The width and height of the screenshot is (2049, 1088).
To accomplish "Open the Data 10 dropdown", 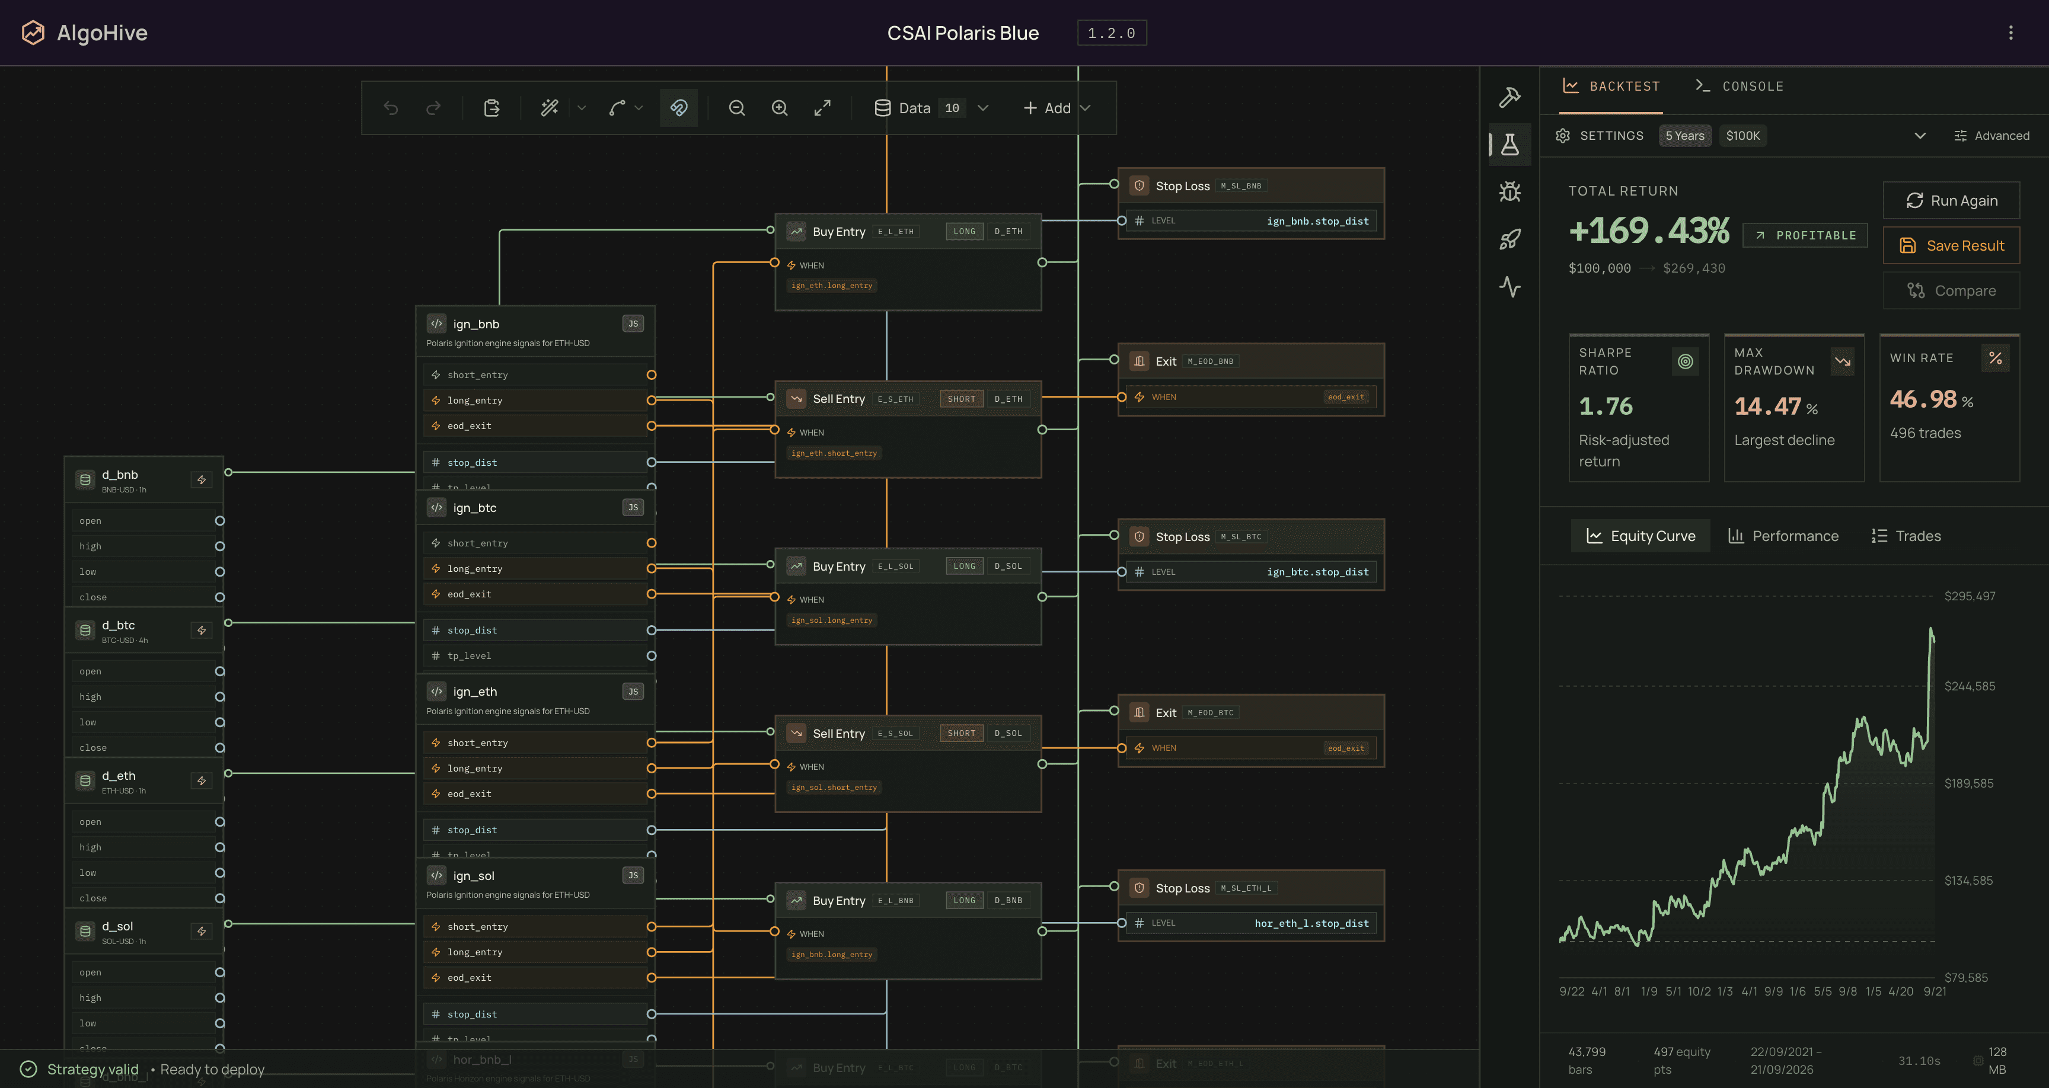I will [x=931, y=108].
